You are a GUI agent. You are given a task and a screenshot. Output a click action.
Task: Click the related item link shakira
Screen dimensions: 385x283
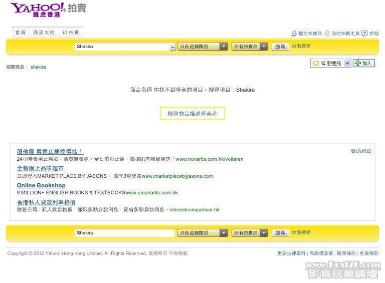click(38, 67)
